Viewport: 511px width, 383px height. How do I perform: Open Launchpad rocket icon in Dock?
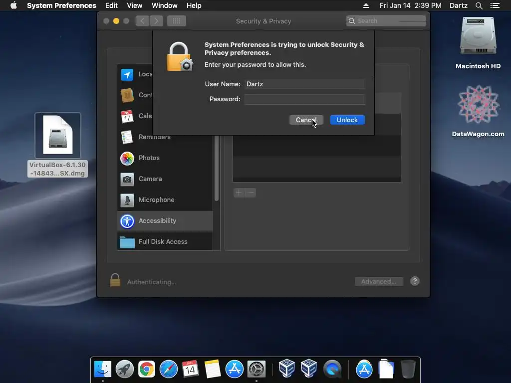tap(124, 369)
